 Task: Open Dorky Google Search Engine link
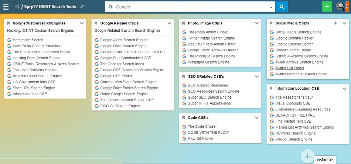124,94
